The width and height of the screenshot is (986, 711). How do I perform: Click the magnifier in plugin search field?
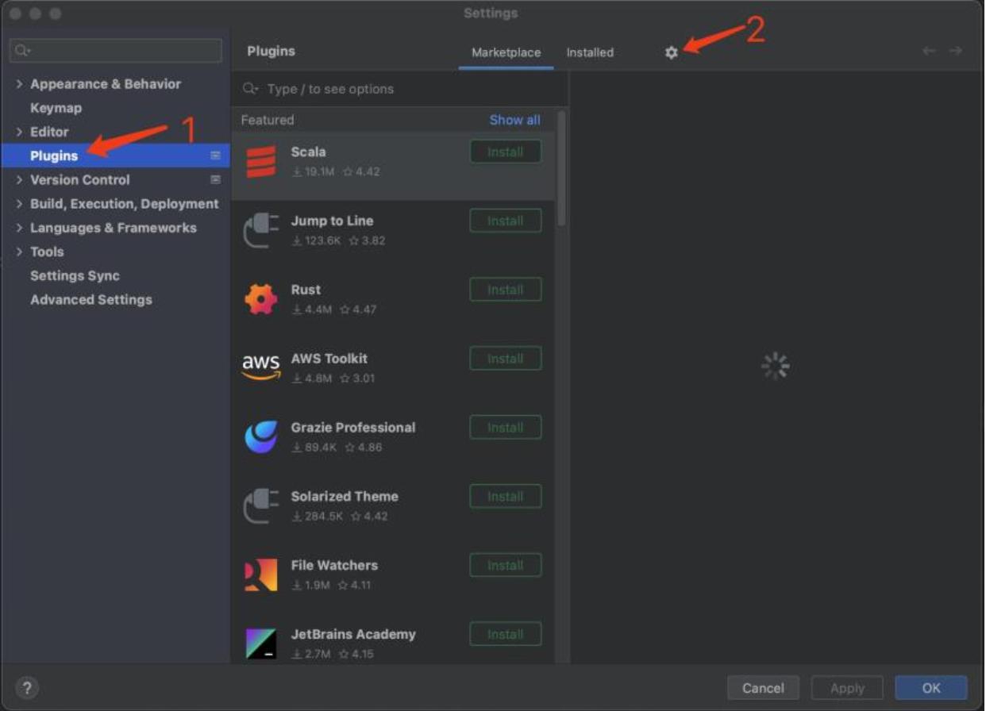click(x=251, y=89)
